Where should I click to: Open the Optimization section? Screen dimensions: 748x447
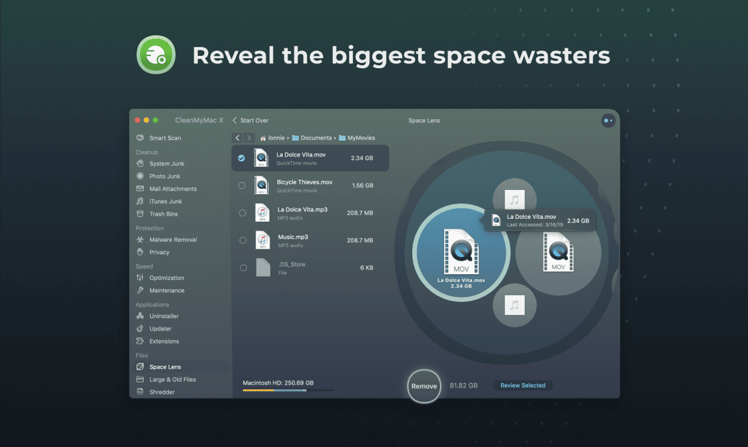166,278
